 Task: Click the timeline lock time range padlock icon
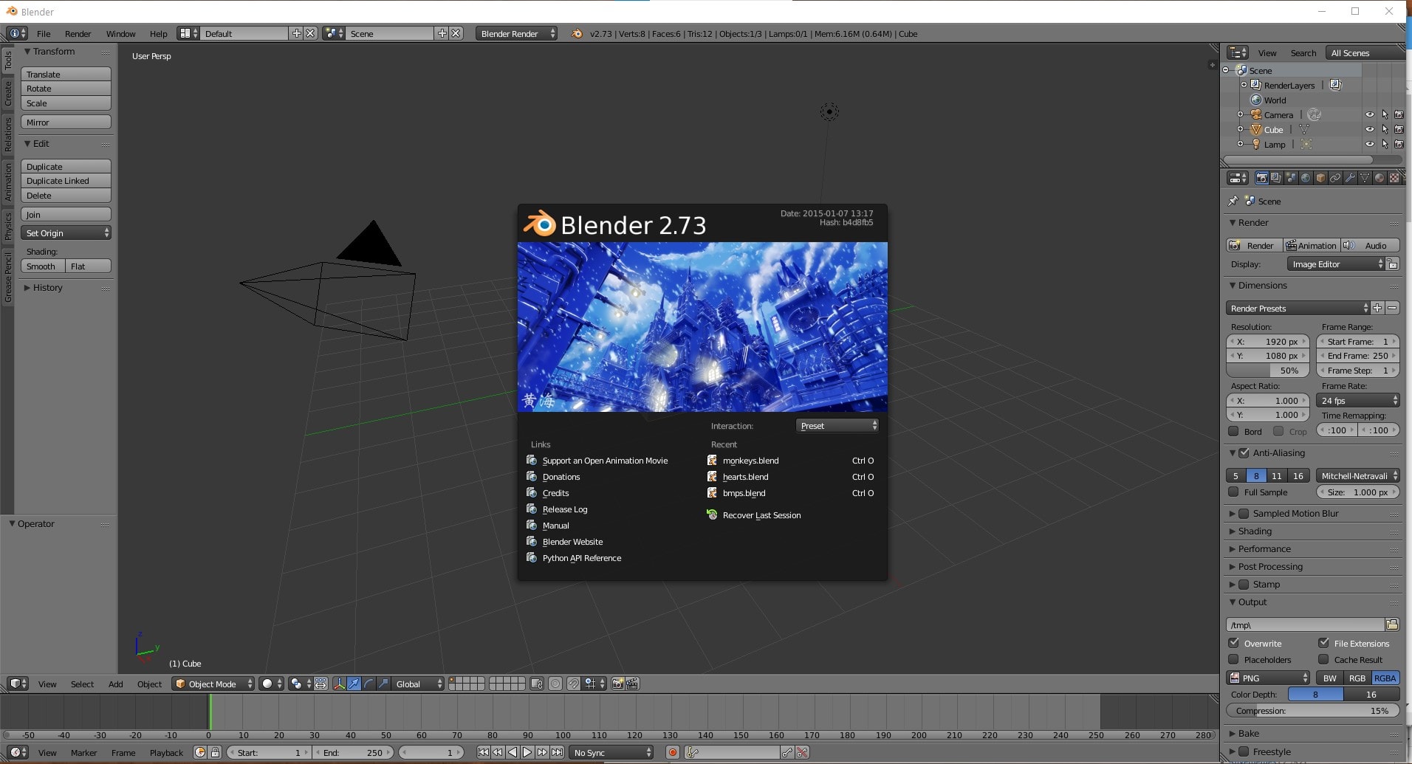[215, 752]
